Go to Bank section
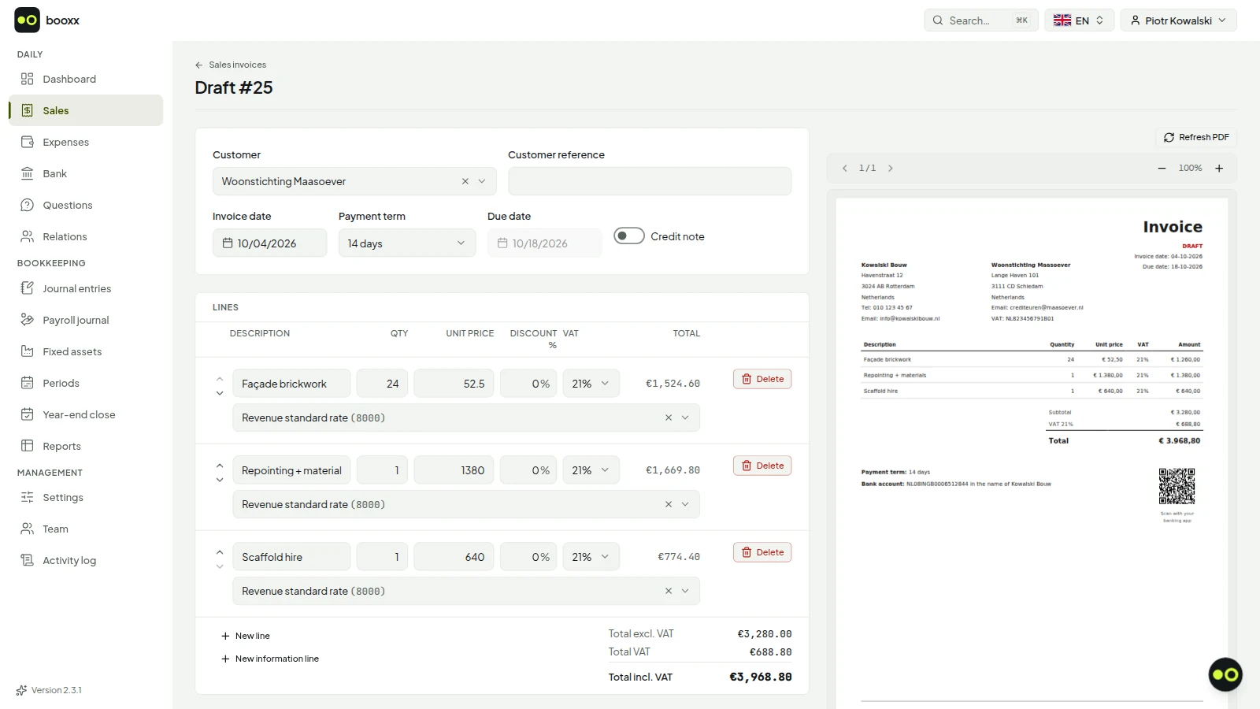The height and width of the screenshot is (709, 1260). click(86, 173)
